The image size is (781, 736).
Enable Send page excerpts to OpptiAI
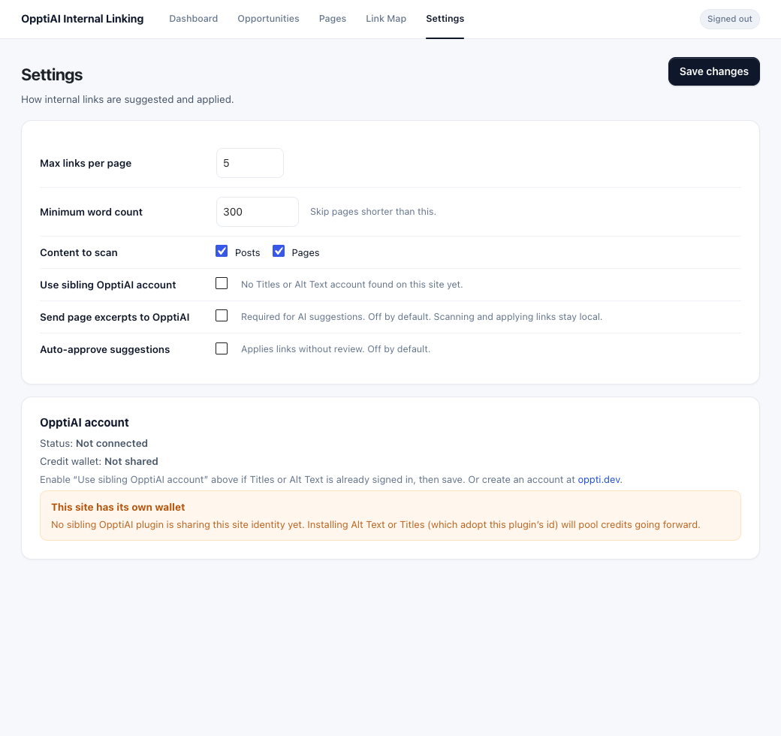click(x=221, y=315)
